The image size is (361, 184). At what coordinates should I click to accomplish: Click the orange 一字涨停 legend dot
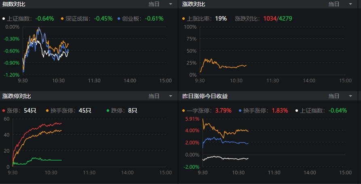tap(184, 111)
